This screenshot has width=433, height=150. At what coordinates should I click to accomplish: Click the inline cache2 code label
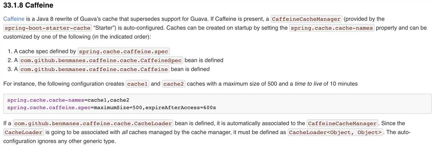173,84
